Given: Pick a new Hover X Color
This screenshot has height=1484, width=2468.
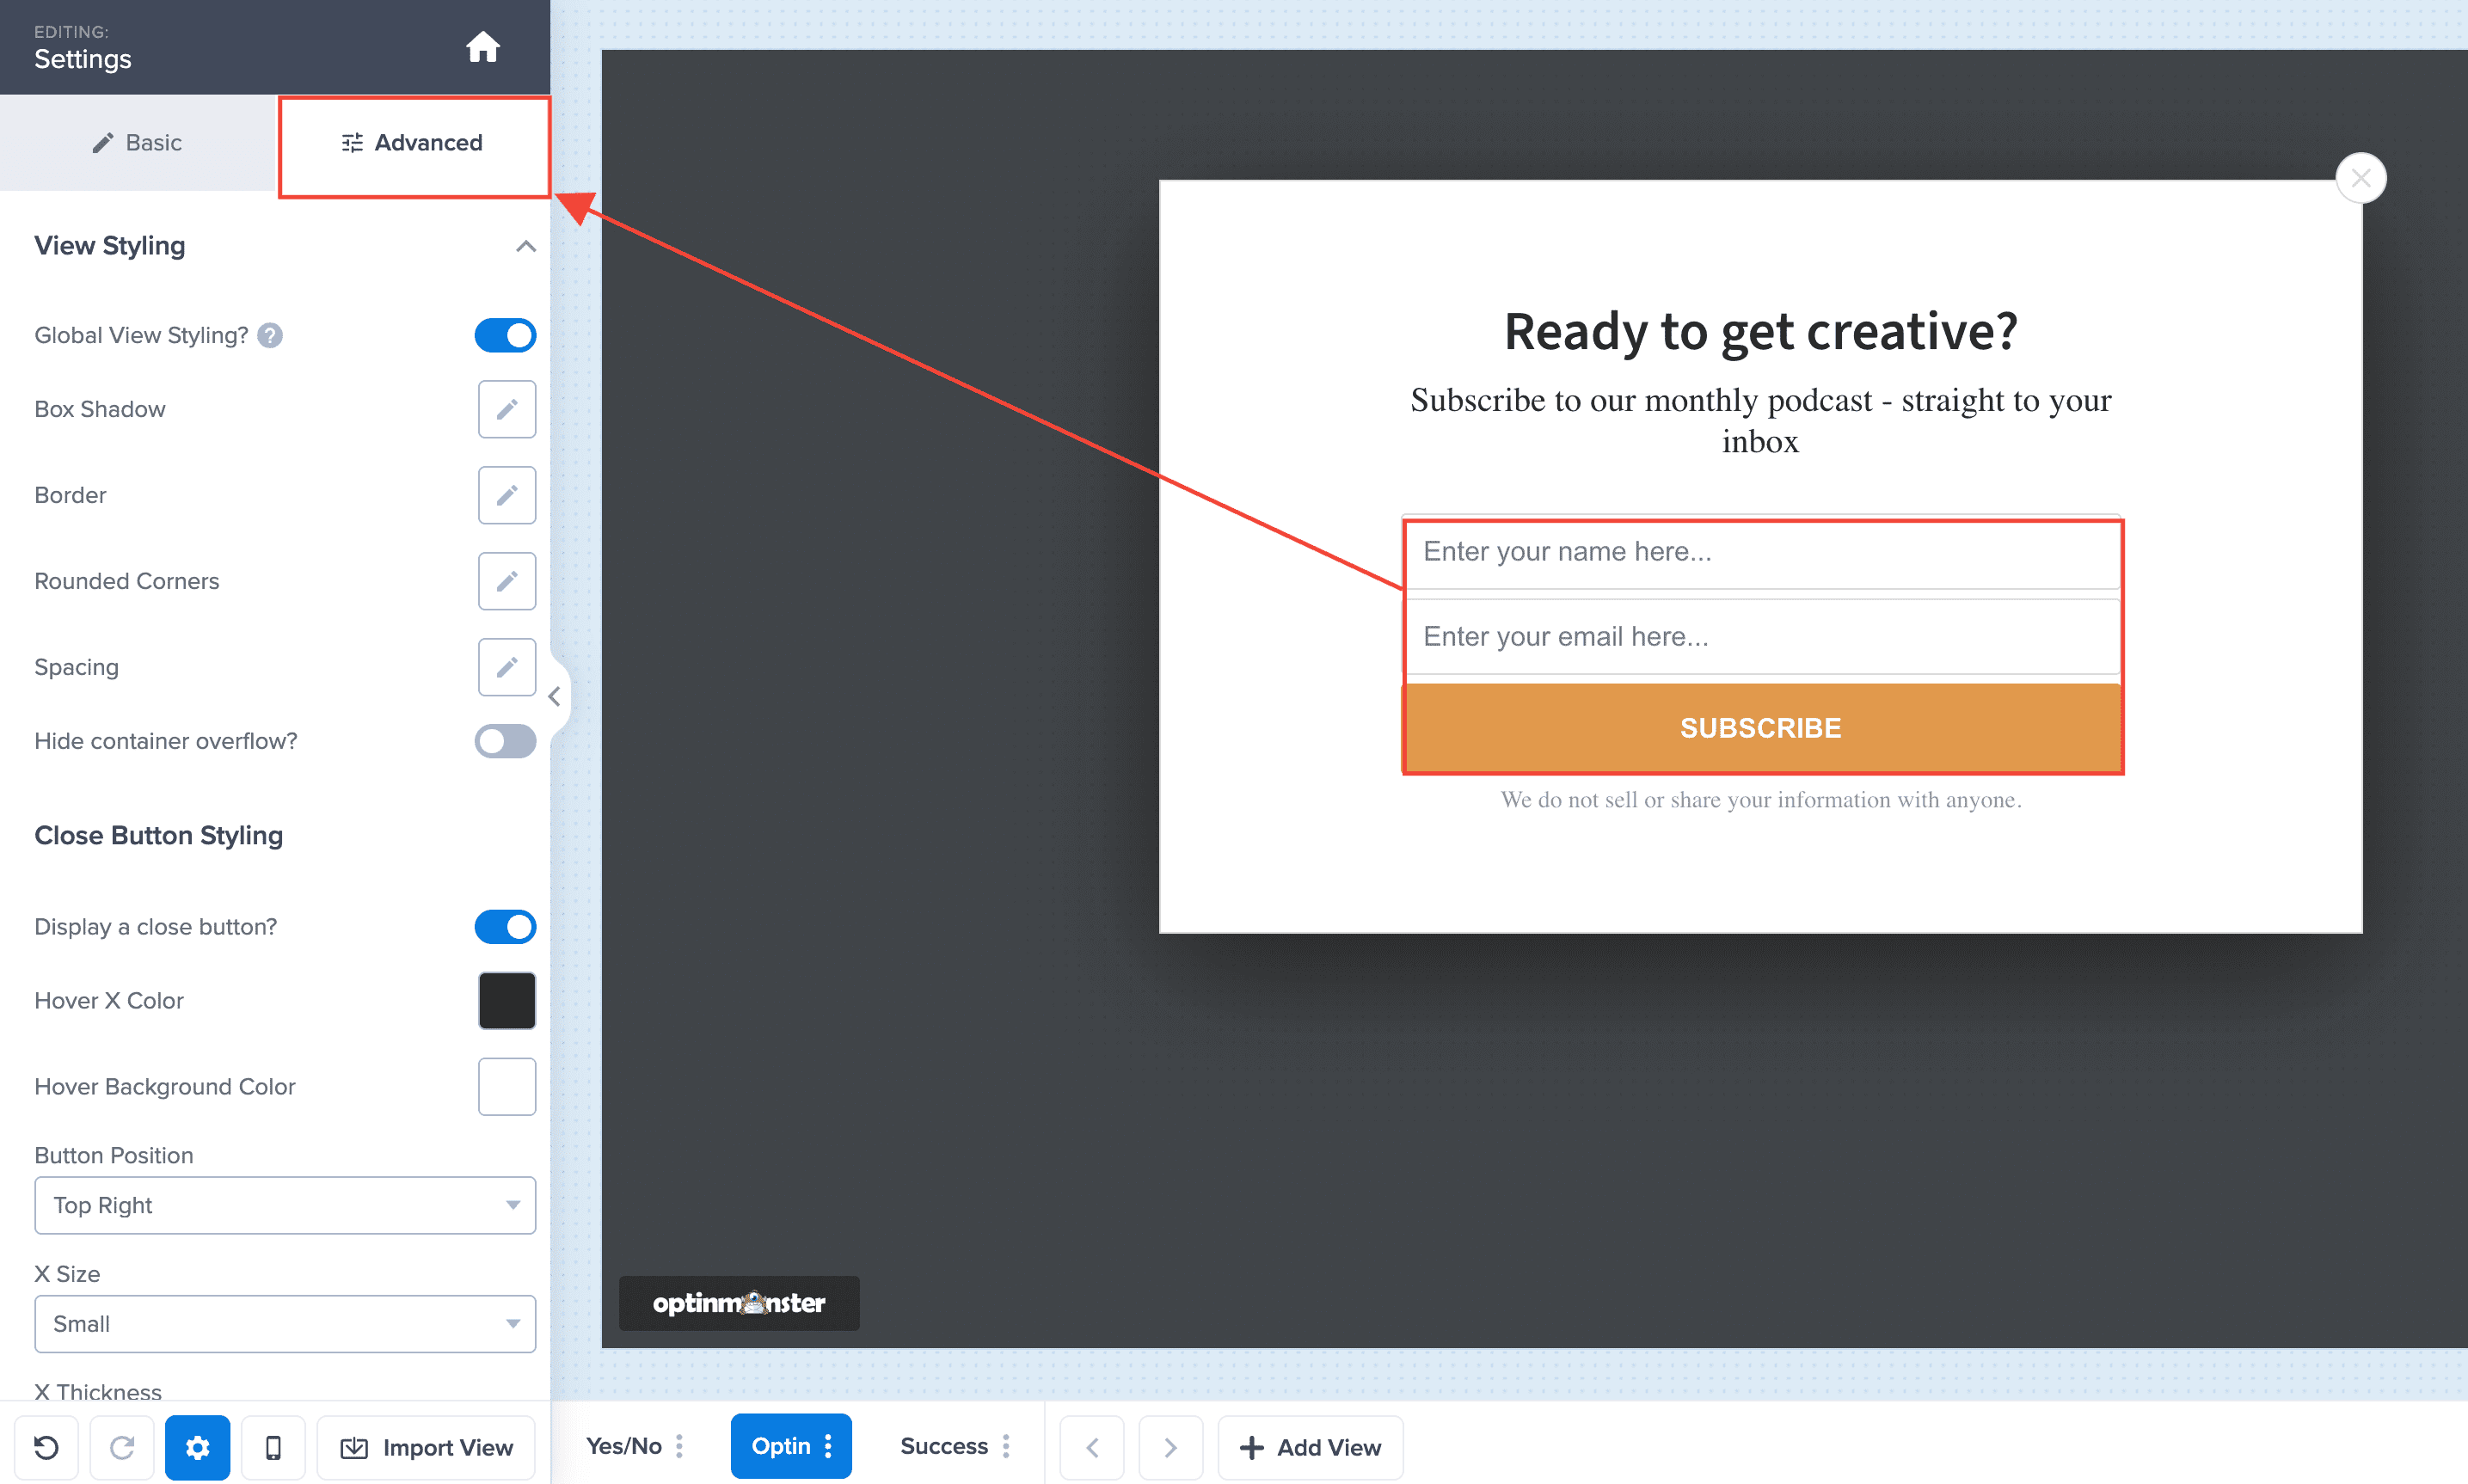Looking at the screenshot, I should click(x=507, y=1000).
